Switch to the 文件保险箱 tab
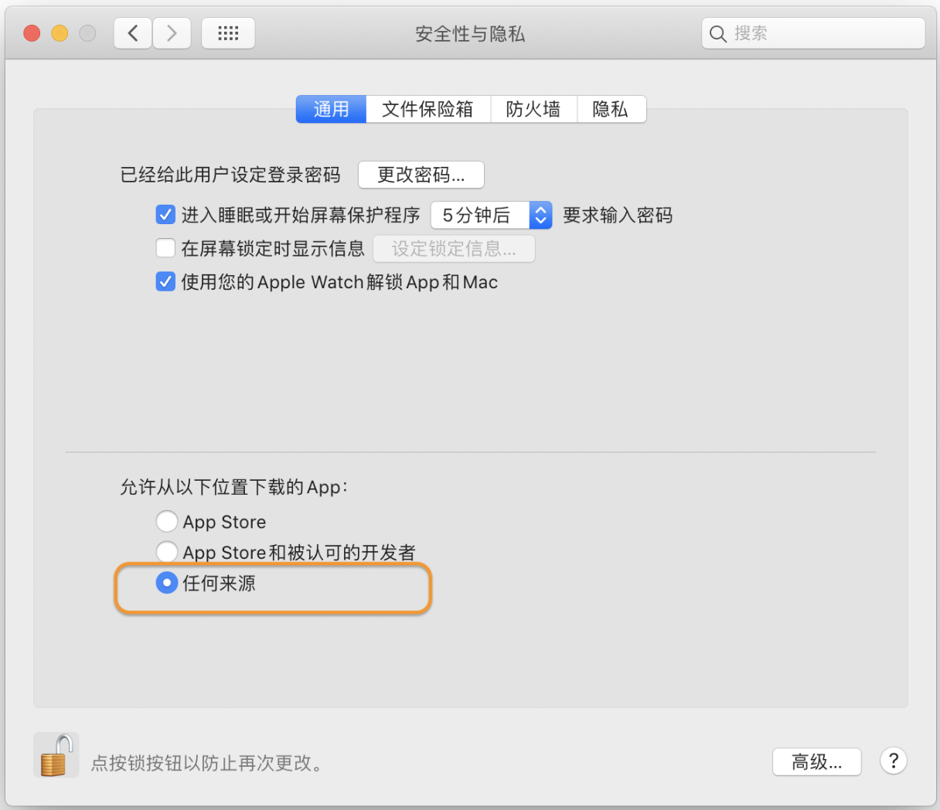 [428, 109]
